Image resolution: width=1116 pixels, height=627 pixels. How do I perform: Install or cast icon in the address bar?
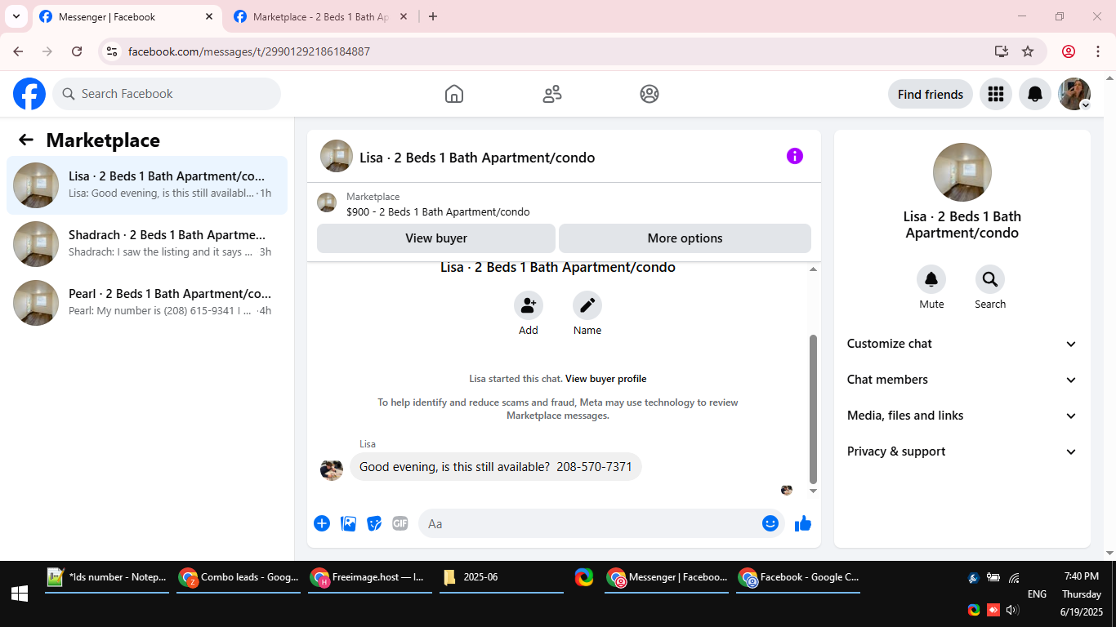(1002, 51)
